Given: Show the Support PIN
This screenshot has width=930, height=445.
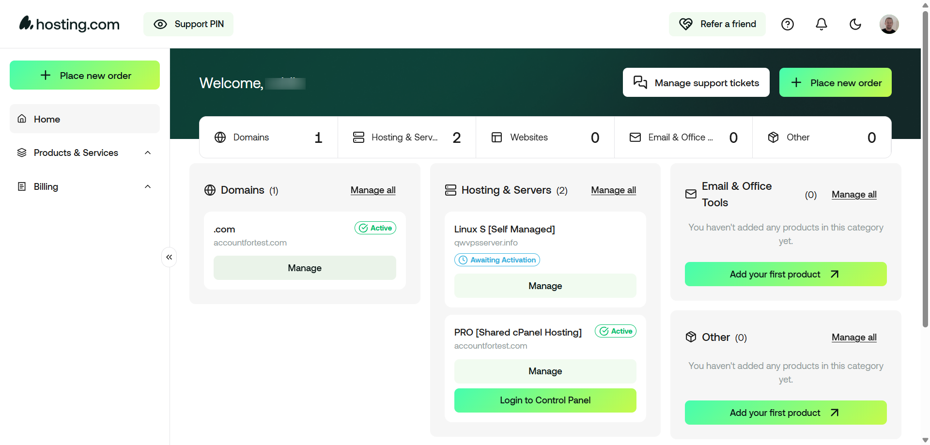Looking at the screenshot, I should pos(188,24).
